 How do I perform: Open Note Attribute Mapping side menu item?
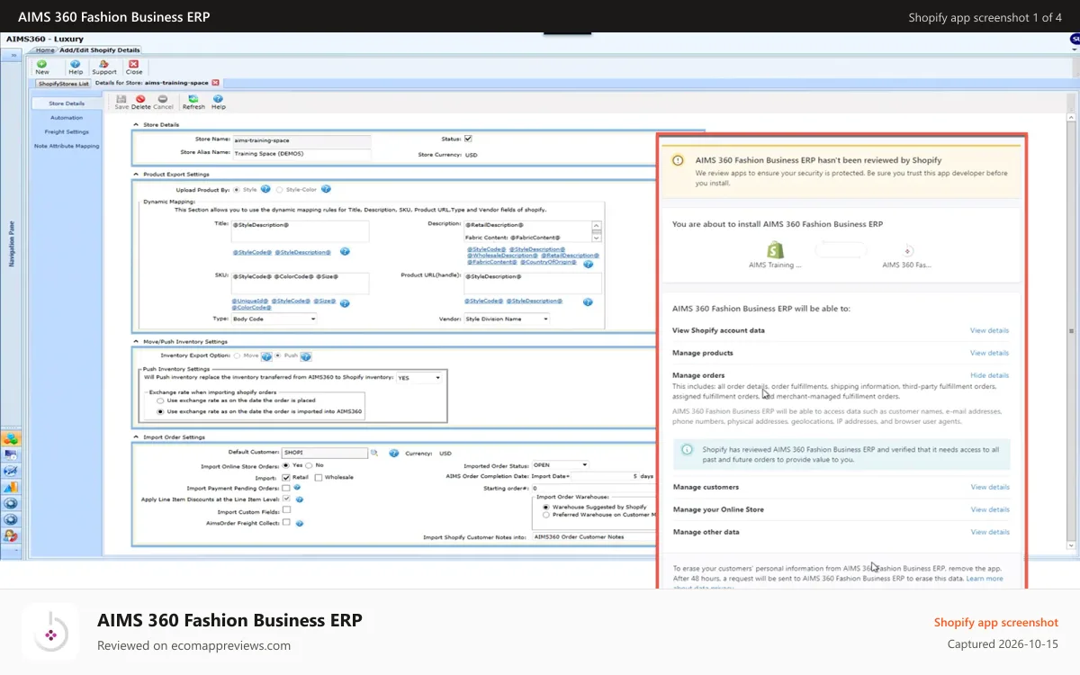pyautogui.click(x=67, y=146)
